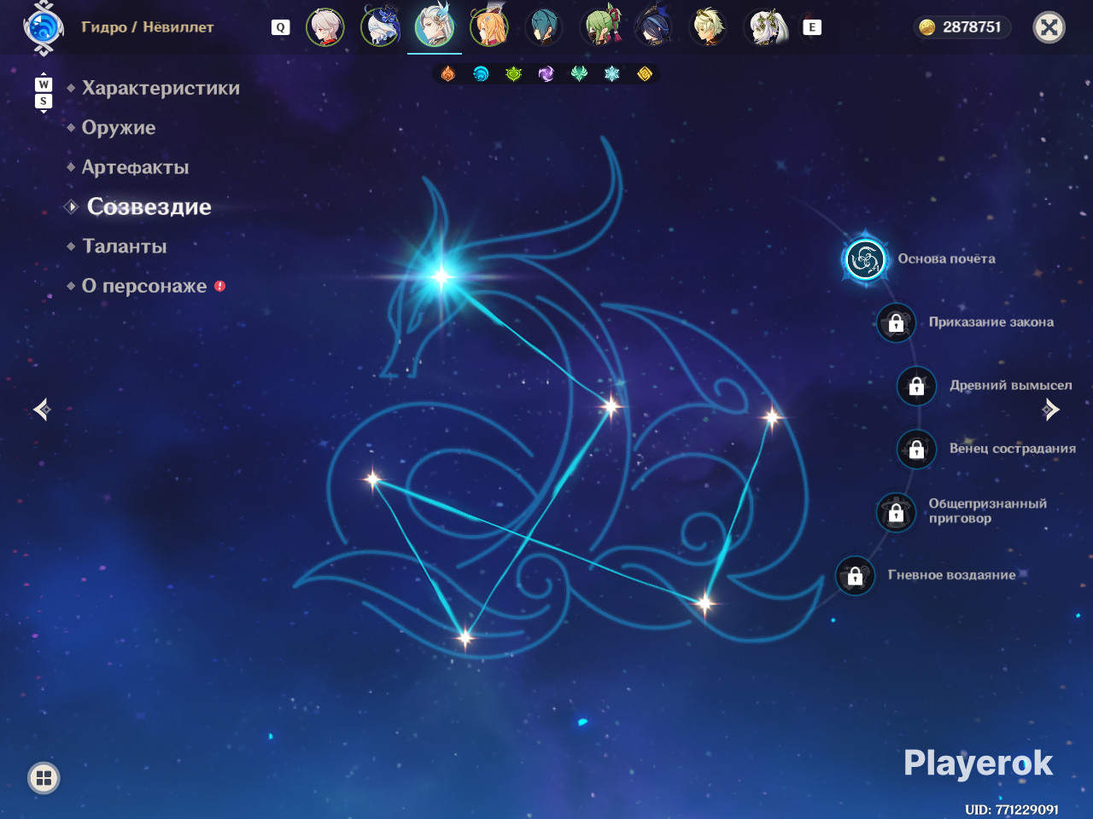
Task: Filter characters by Hydro element
Action: [x=481, y=74]
